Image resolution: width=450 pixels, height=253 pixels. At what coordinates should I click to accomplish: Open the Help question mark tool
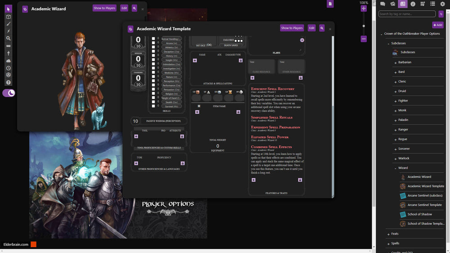(8, 83)
